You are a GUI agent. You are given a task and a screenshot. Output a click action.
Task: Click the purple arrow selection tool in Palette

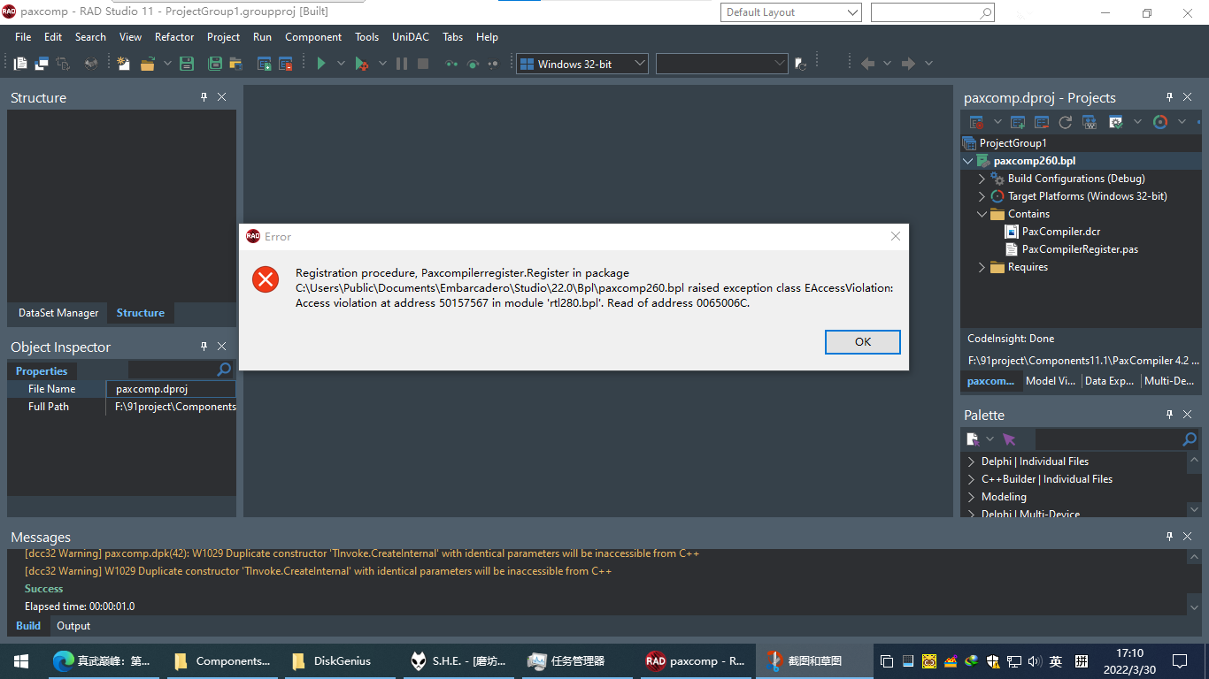pyautogui.click(x=1009, y=439)
